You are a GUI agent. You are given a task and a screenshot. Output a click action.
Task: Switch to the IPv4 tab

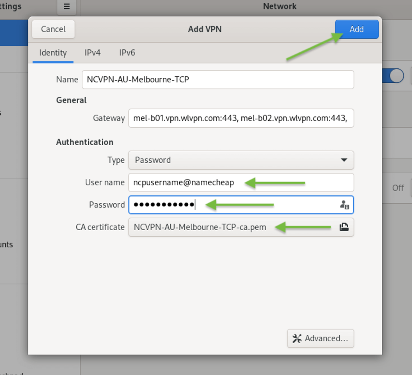93,53
